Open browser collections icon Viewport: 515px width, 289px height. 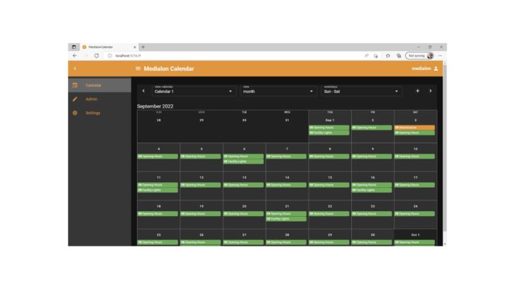(399, 56)
